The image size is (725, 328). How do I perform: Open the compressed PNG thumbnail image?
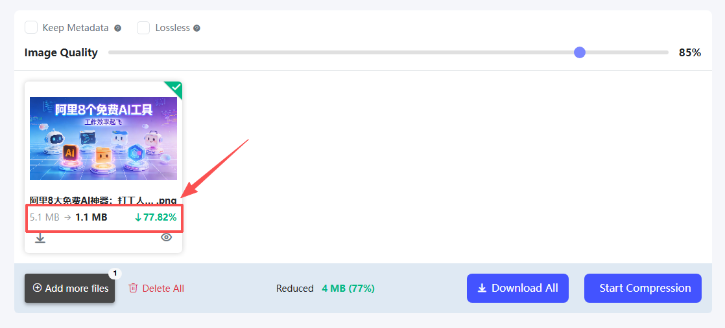pos(103,138)
